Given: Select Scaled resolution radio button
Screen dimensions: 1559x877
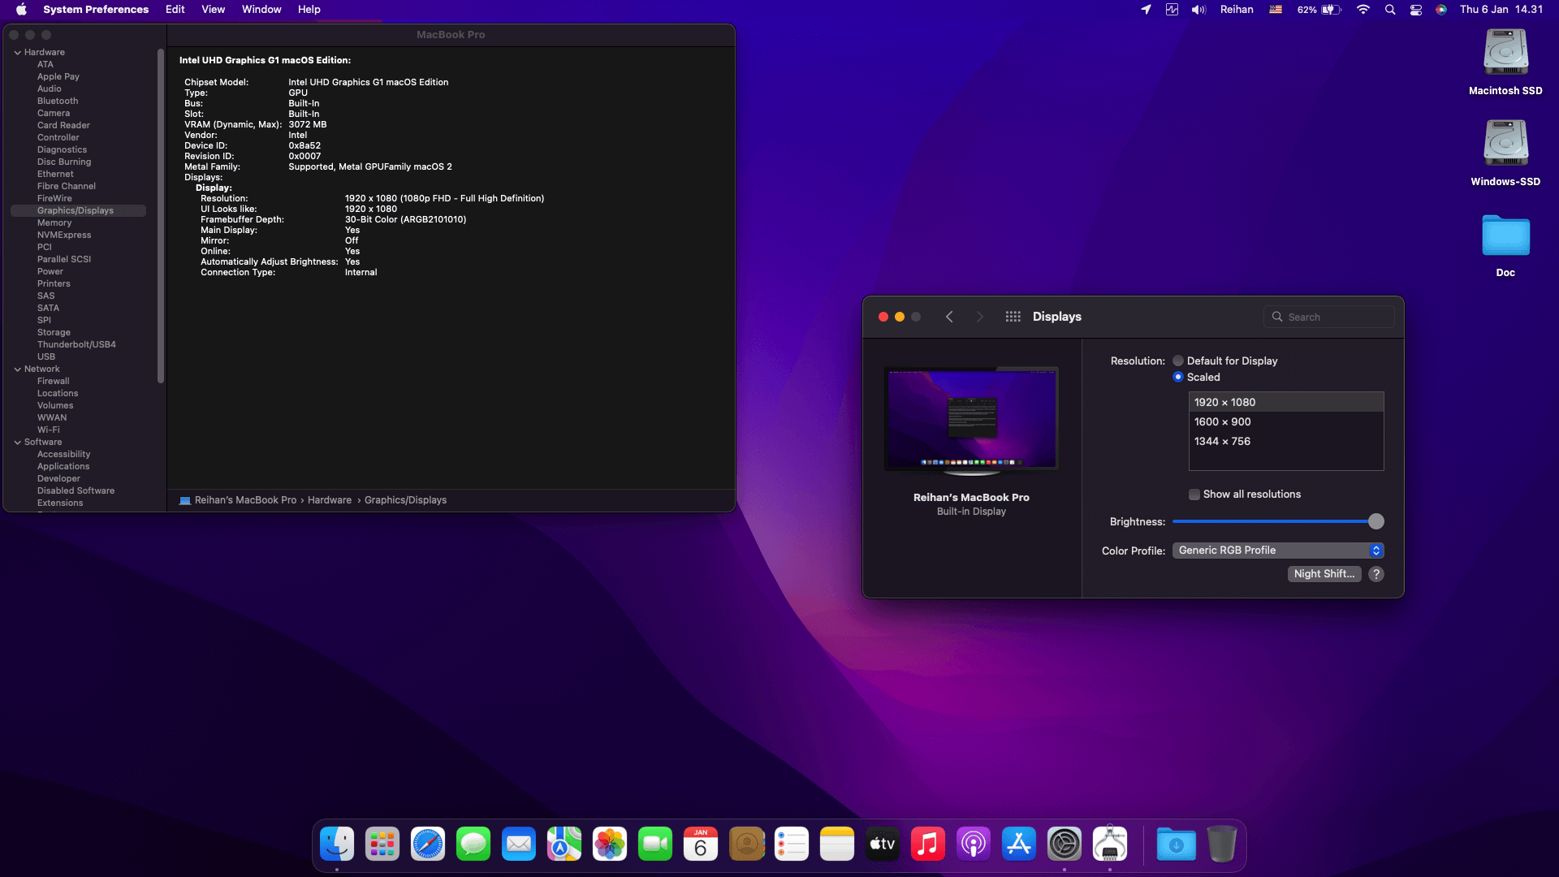Looking at the screenshot, I should tap(1178, 377).
